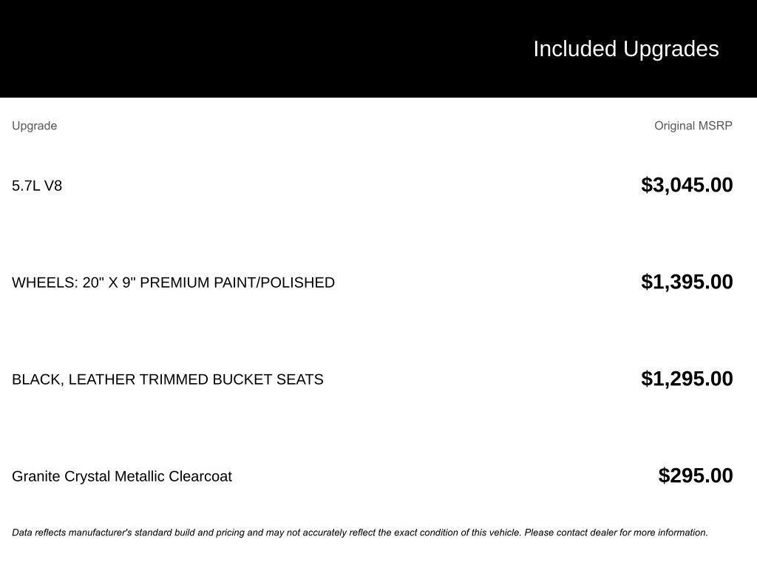Select Black Leather Trimmed Bucket Seats upgrade

(x=167, y=379)
